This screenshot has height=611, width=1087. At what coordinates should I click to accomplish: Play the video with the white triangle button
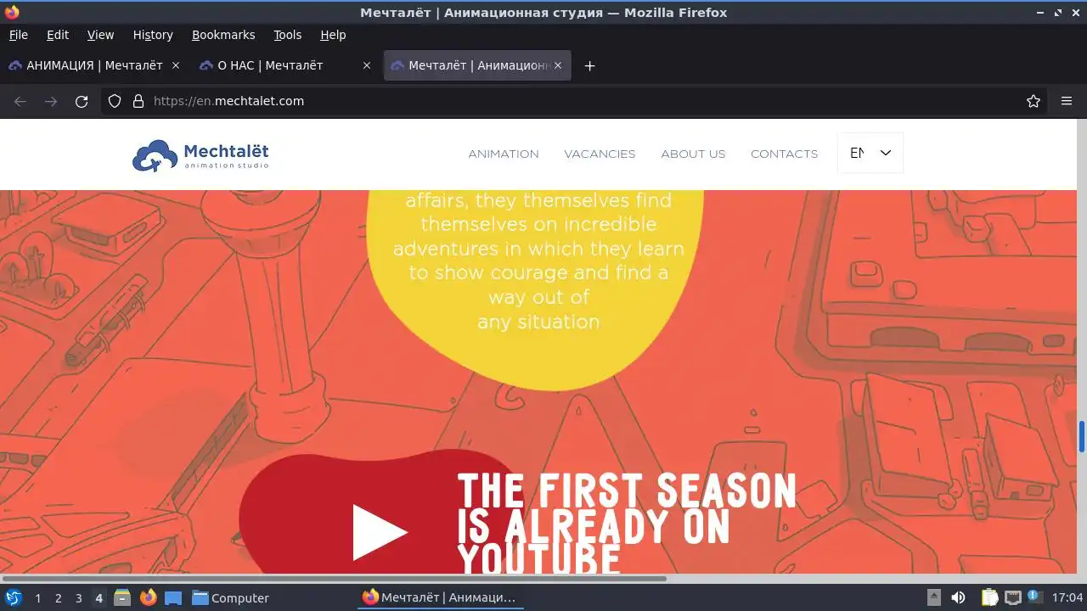tap(380, 532)
